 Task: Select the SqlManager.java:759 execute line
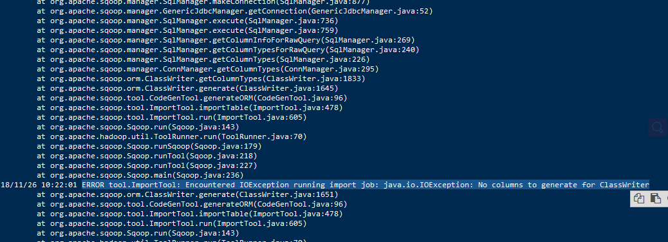(x=187, y=31)
